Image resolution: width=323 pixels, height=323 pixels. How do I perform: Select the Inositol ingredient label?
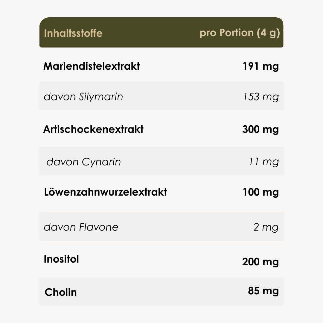[x=61, y=259]
